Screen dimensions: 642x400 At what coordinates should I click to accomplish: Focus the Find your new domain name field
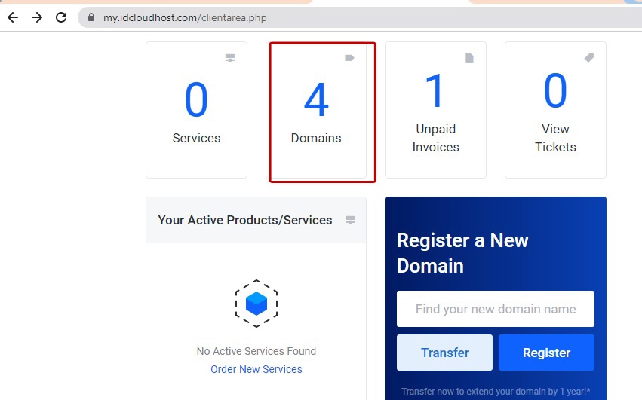[x=496, y=309]
